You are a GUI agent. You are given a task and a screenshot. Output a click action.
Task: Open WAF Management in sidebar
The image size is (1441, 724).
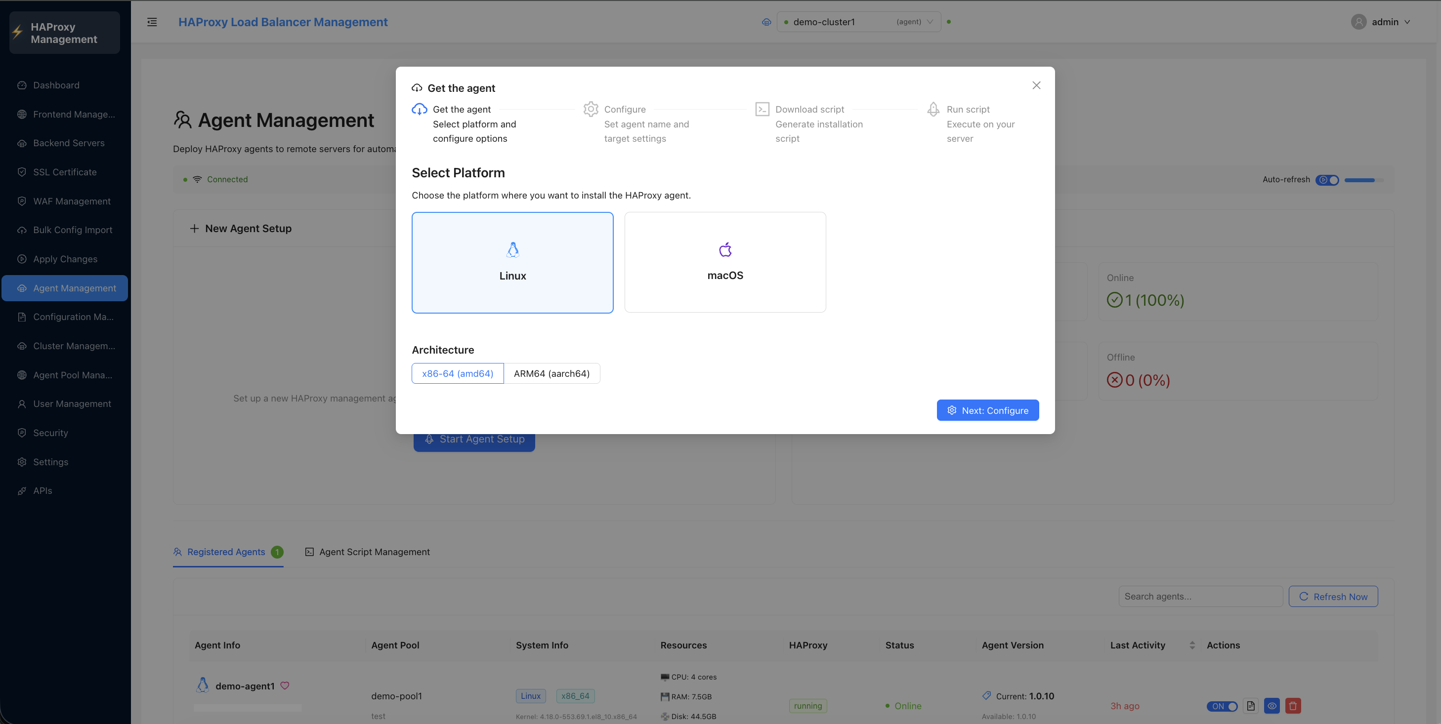(x=65, y=201)
